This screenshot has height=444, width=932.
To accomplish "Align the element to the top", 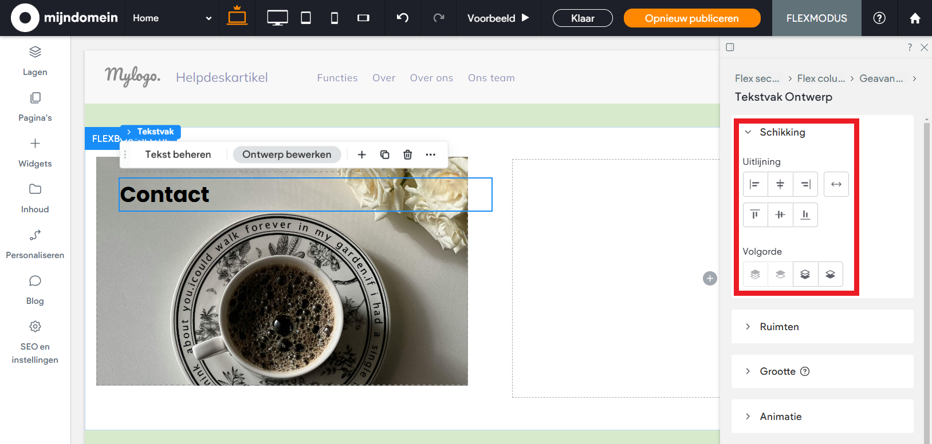I will [755, 215].
